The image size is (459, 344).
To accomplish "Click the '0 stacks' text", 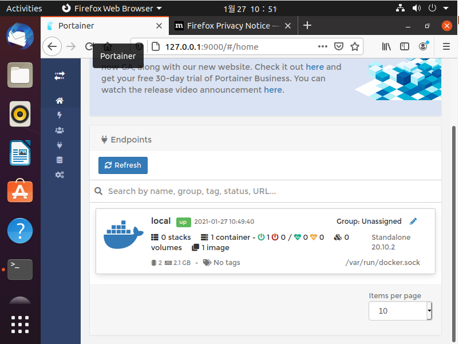I will [176, 237].
